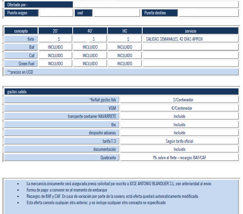This screenshot has width=243, height=214.
Task: Click the empty 'Puerto destino' value field
Action: 209,13
